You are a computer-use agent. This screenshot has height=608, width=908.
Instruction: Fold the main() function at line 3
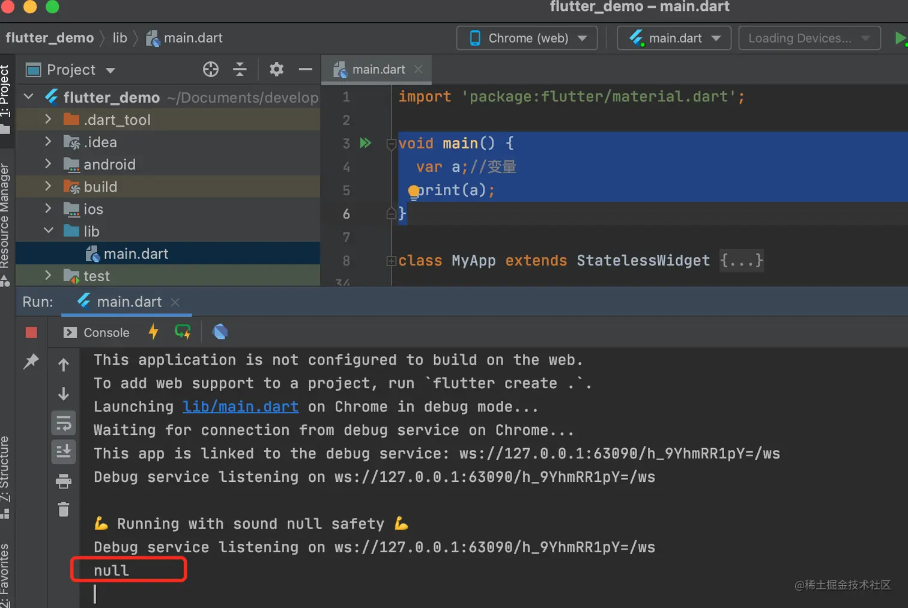coord(392,144)
